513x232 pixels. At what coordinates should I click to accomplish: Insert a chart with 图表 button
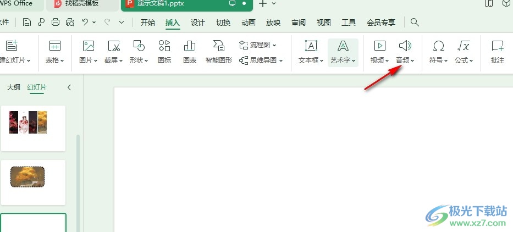coord(190,51)
